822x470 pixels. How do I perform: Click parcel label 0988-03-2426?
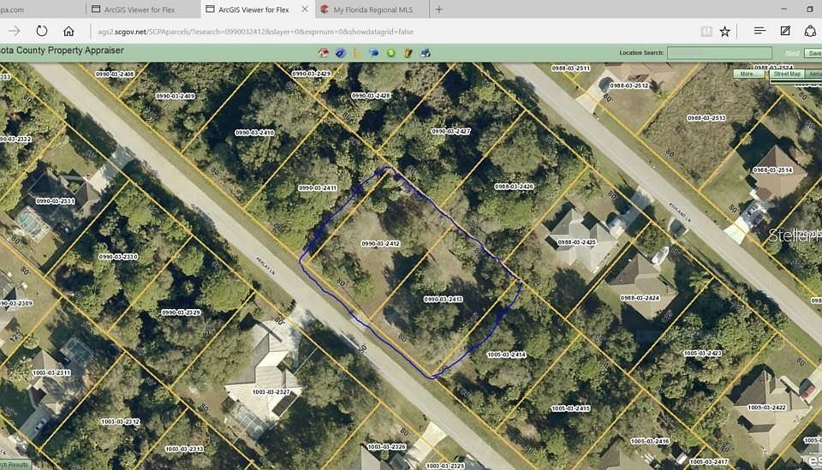click(x=514, y=186)
